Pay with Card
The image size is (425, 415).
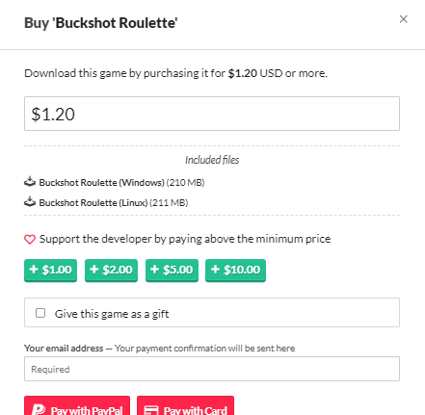185,405
